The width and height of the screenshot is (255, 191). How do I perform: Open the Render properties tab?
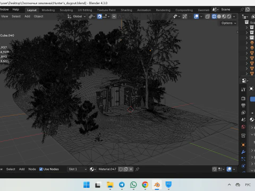pos(243,99)
